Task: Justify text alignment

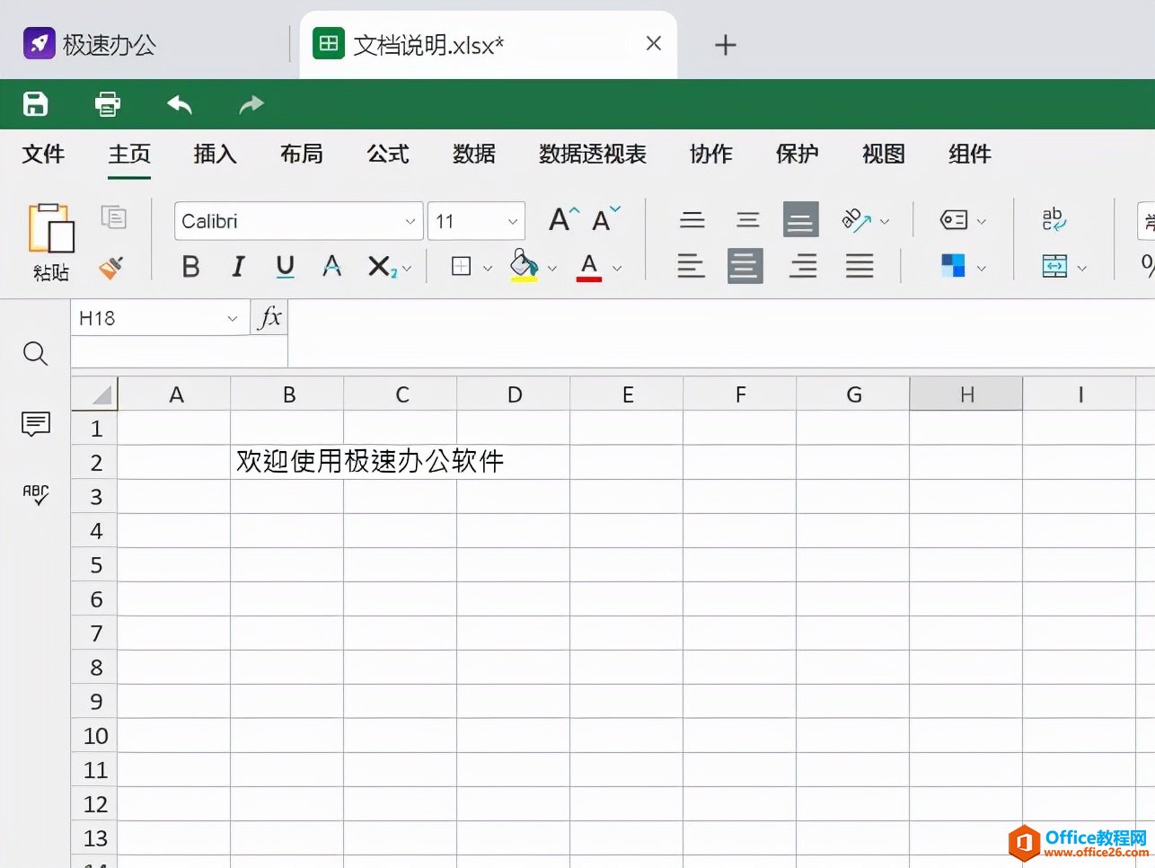Action: click(860, 266)
